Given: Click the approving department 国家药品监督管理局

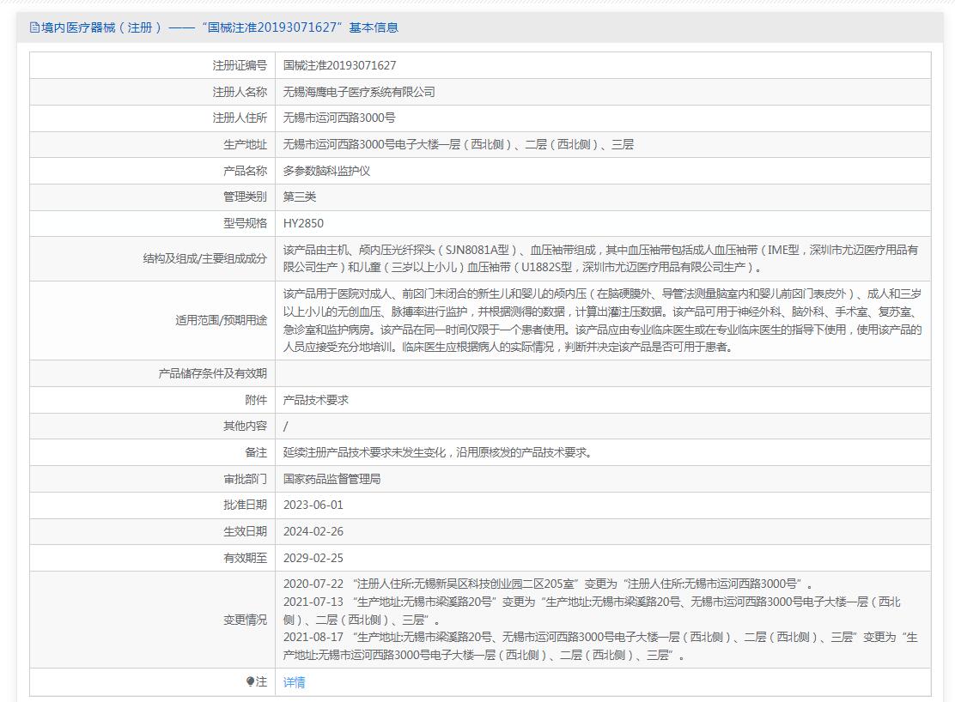Looking at the screenshot, I should 332,479.
